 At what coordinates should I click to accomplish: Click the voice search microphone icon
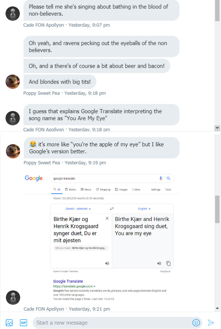coord(161,178)
